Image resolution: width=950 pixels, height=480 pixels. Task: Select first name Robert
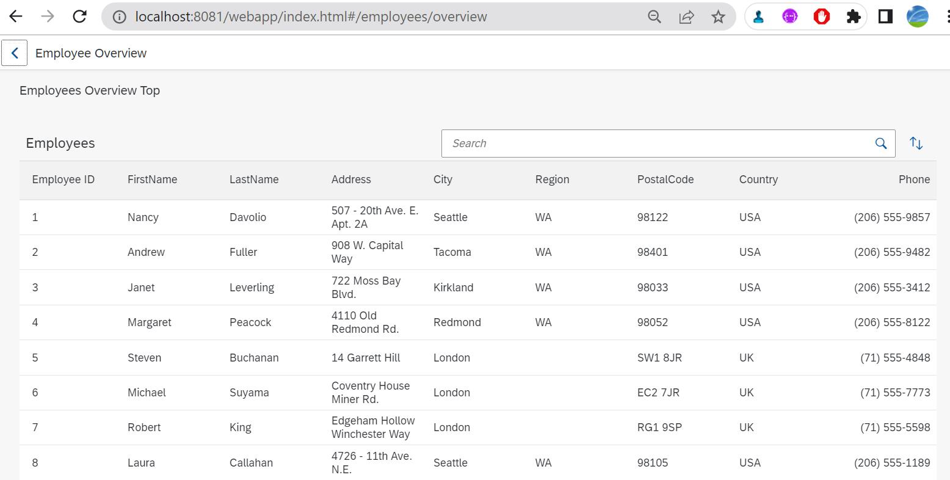[144, 427]
